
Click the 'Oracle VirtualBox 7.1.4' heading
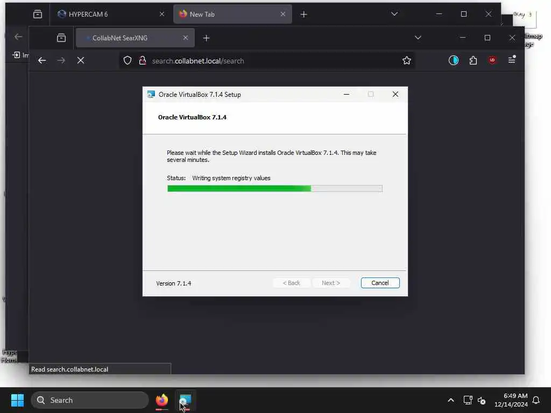pyautogui.click(x=192, y=117)
